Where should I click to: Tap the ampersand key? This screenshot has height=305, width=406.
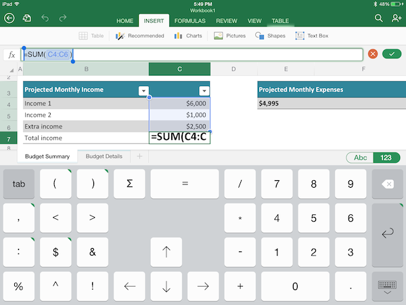93,252
